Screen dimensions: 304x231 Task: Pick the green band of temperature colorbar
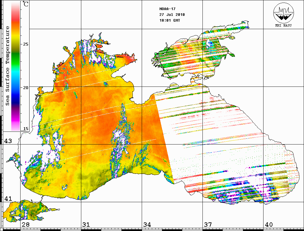point(16,59)
